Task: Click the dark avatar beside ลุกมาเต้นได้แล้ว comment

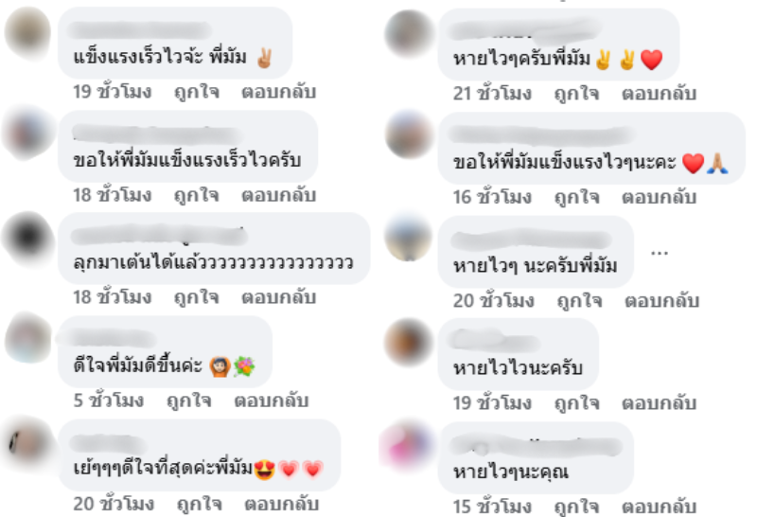Action: point(28,237)
